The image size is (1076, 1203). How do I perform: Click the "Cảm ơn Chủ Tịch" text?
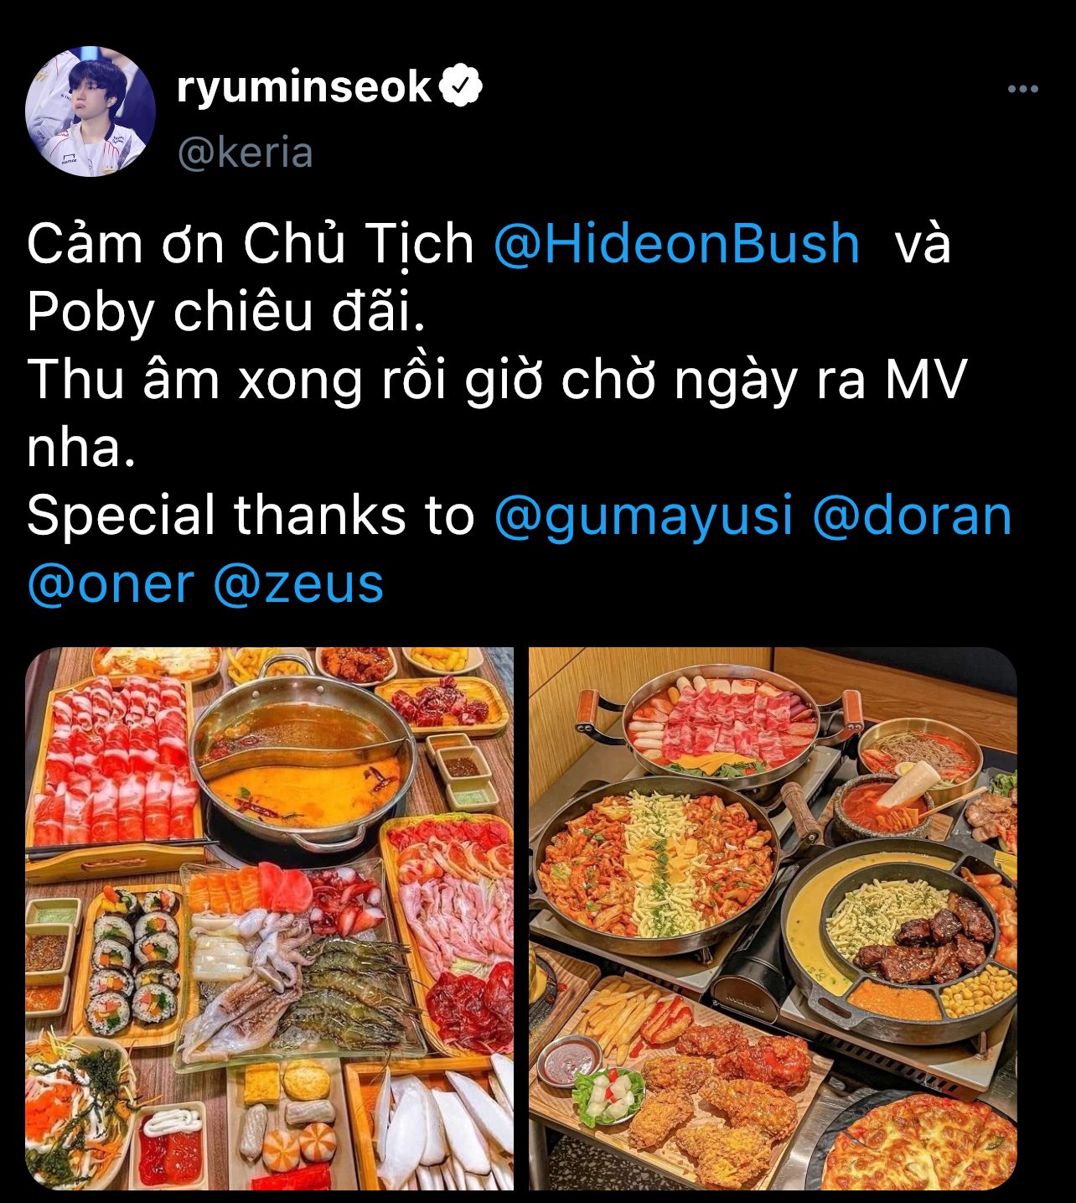tap(251, 244)
